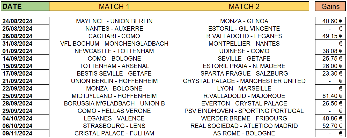The width and height of the screenshot is (347, 138).
Task: Click the MATCH 2 column header
Action: [x=244, y=6]
